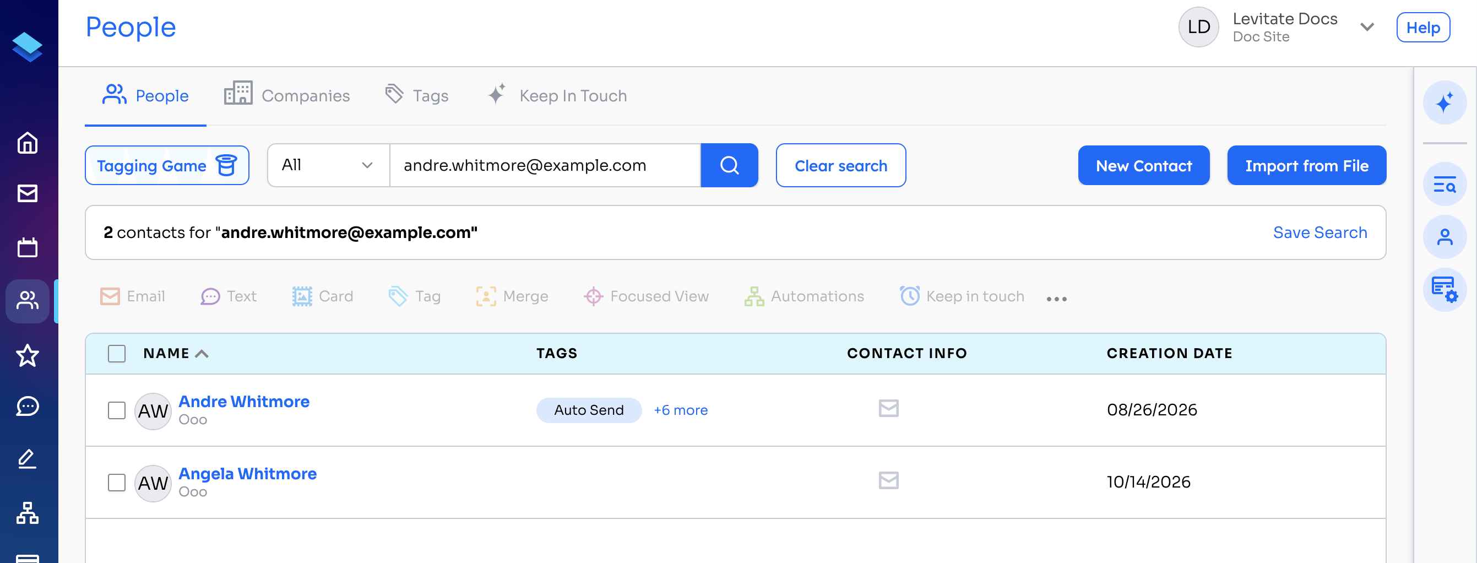Switch to the Tags tab

[417, 95]
